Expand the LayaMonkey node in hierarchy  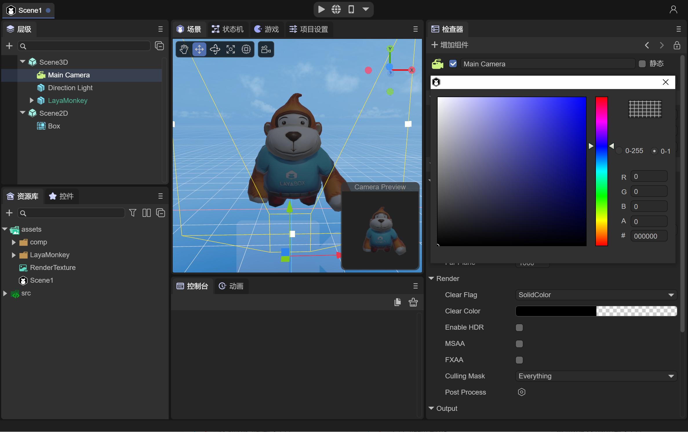click(x=32, y=100)
